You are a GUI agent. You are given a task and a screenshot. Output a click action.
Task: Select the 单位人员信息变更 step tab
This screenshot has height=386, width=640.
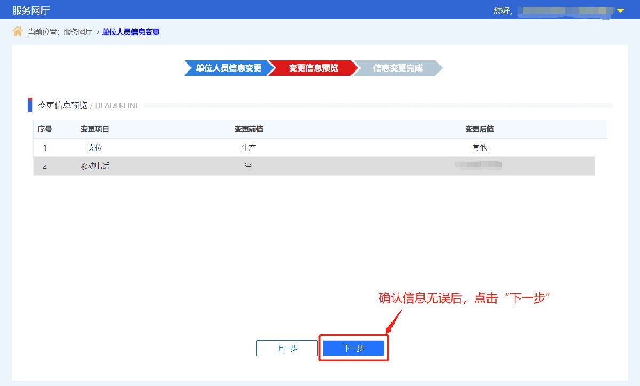coord(228,68)
